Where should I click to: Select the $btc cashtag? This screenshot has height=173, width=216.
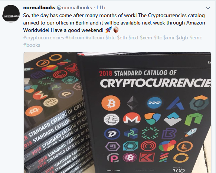[111, 37]
